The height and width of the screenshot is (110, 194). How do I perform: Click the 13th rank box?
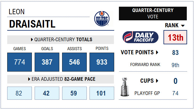[175, 37]
